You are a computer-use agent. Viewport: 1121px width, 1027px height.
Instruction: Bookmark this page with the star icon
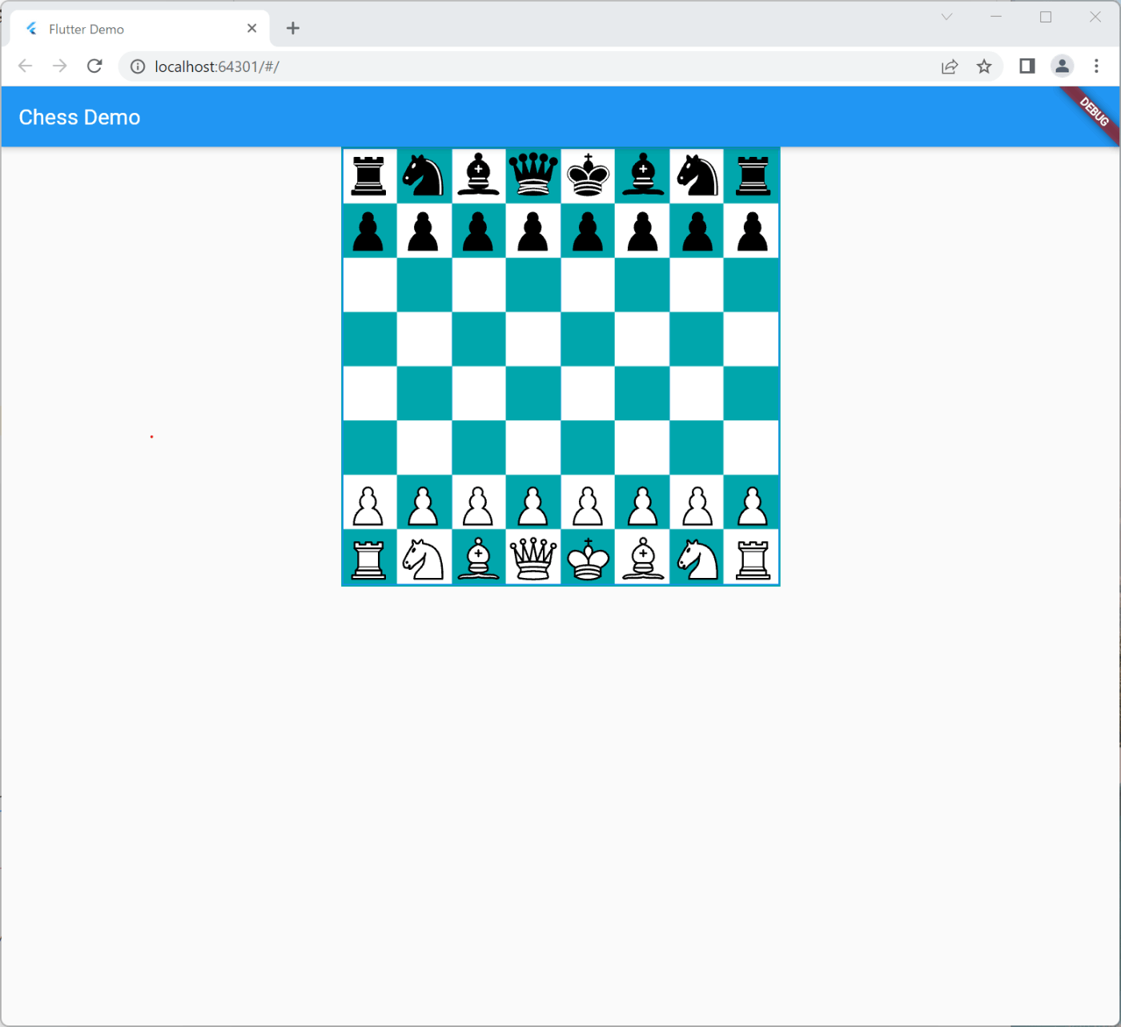pos(984,66)
